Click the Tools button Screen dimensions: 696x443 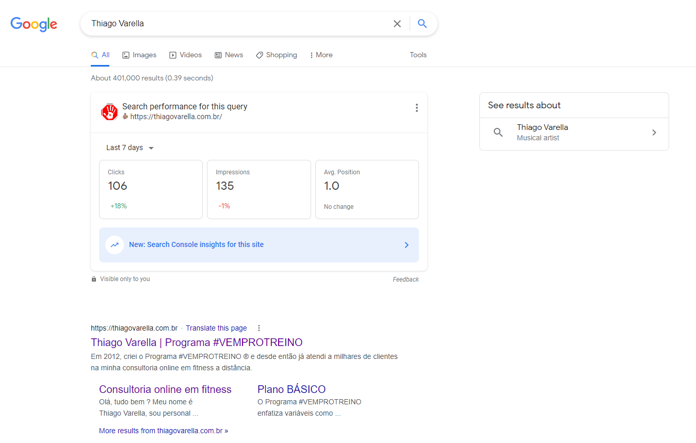[418, 55]
